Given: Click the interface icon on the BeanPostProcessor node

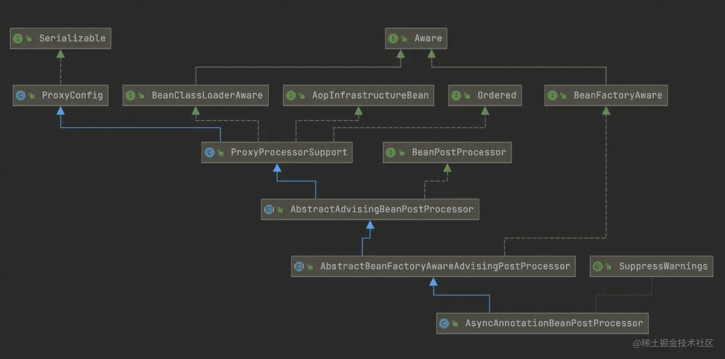Looking at the screenshot, I should coord(391,152).
